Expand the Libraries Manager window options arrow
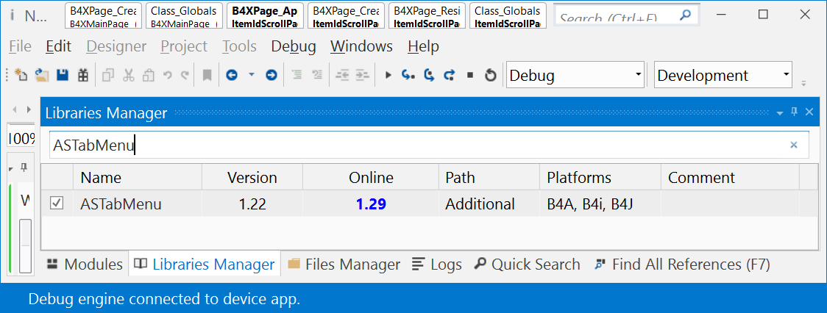The image size is (827, 313). [x=780, y=113]
